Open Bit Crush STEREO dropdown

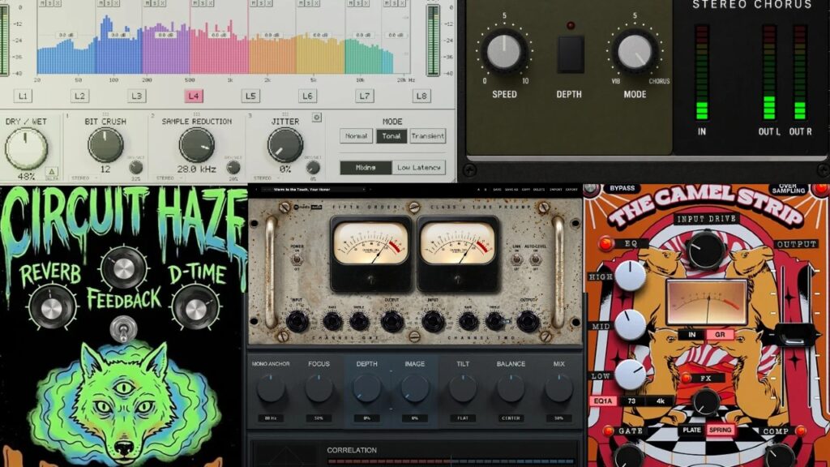click(x=83, y=178)
